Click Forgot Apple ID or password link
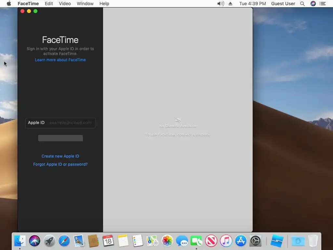The image size is (333, 250). click(x=60, y=164)
